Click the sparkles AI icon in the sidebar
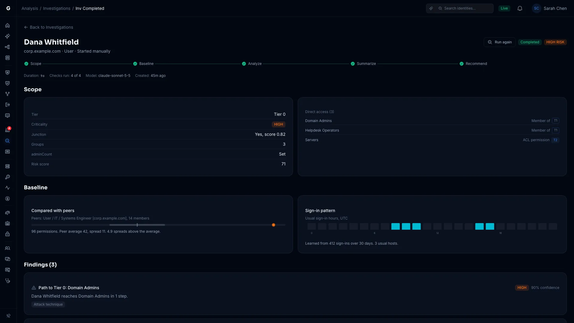Screen dimensions: 574x323 [7, 36]
